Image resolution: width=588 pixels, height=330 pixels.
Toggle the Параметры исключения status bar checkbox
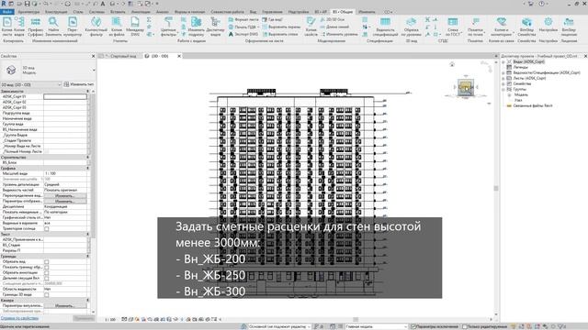tap(413, 326)
